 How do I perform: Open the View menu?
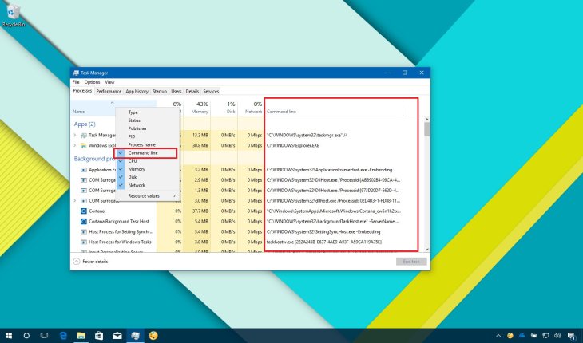coord(109,82)
